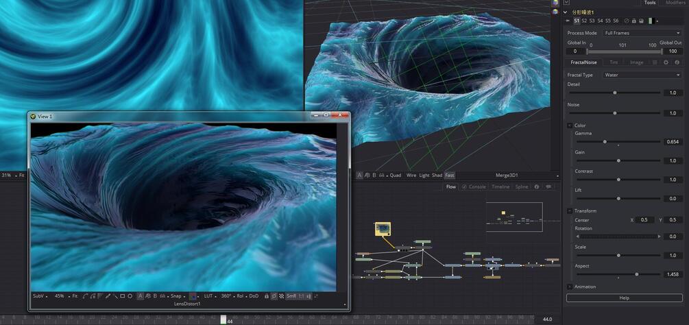This screenshot has width=689, height=325.
Task: Toggle the checker underlay icon in View 1
Action: [281, 296]
